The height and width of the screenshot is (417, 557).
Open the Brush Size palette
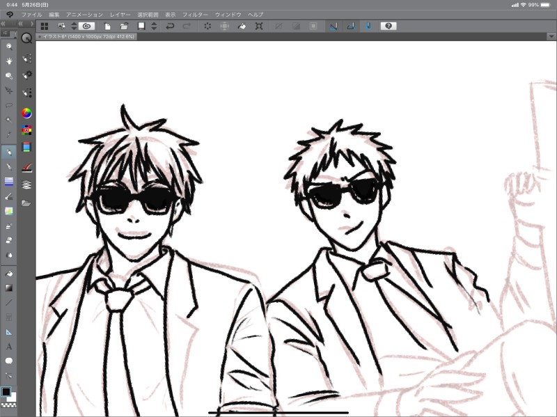click(x=26, y=93)
